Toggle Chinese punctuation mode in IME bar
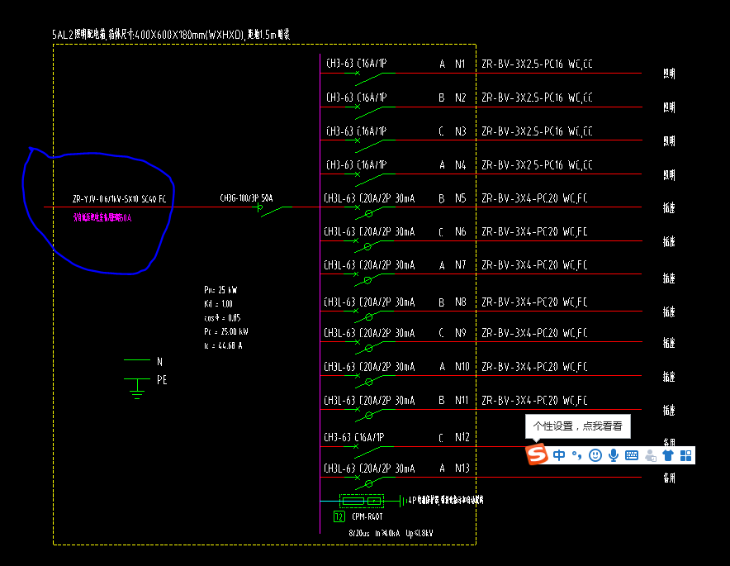 click(x=577, y=455)
